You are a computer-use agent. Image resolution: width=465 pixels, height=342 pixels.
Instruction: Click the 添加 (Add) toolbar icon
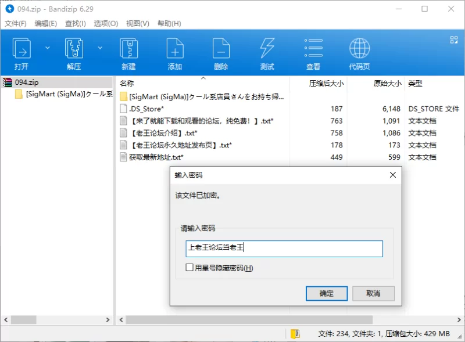coord(175,48)
